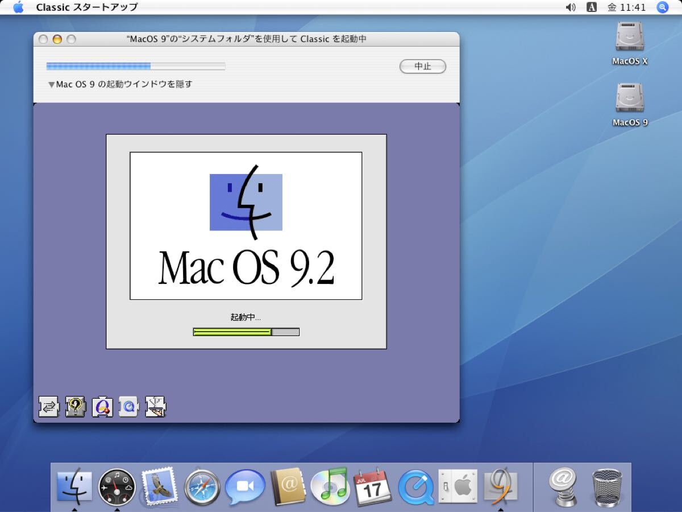
Task: Click first extension icon with the arrows
Action: (49, 406)
